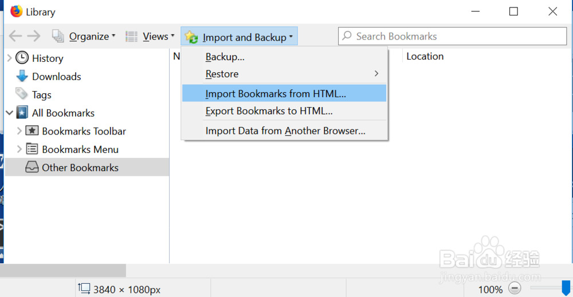The image size is (573, 297).
Task: Click the Tags icon in sidebar
Action: point(22,94)
